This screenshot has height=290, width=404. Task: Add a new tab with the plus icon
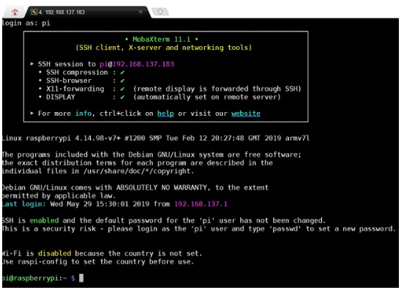(x=160, y=12)
